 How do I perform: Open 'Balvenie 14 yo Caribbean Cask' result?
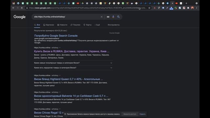[x=71, y=96]
